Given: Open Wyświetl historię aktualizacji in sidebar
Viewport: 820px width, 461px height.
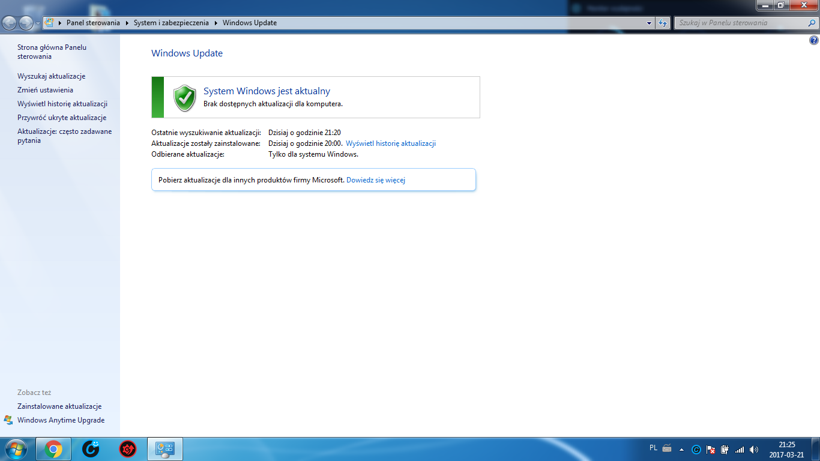Looking at the screenshot, I should pyautogui.click(x=62, y=104).
